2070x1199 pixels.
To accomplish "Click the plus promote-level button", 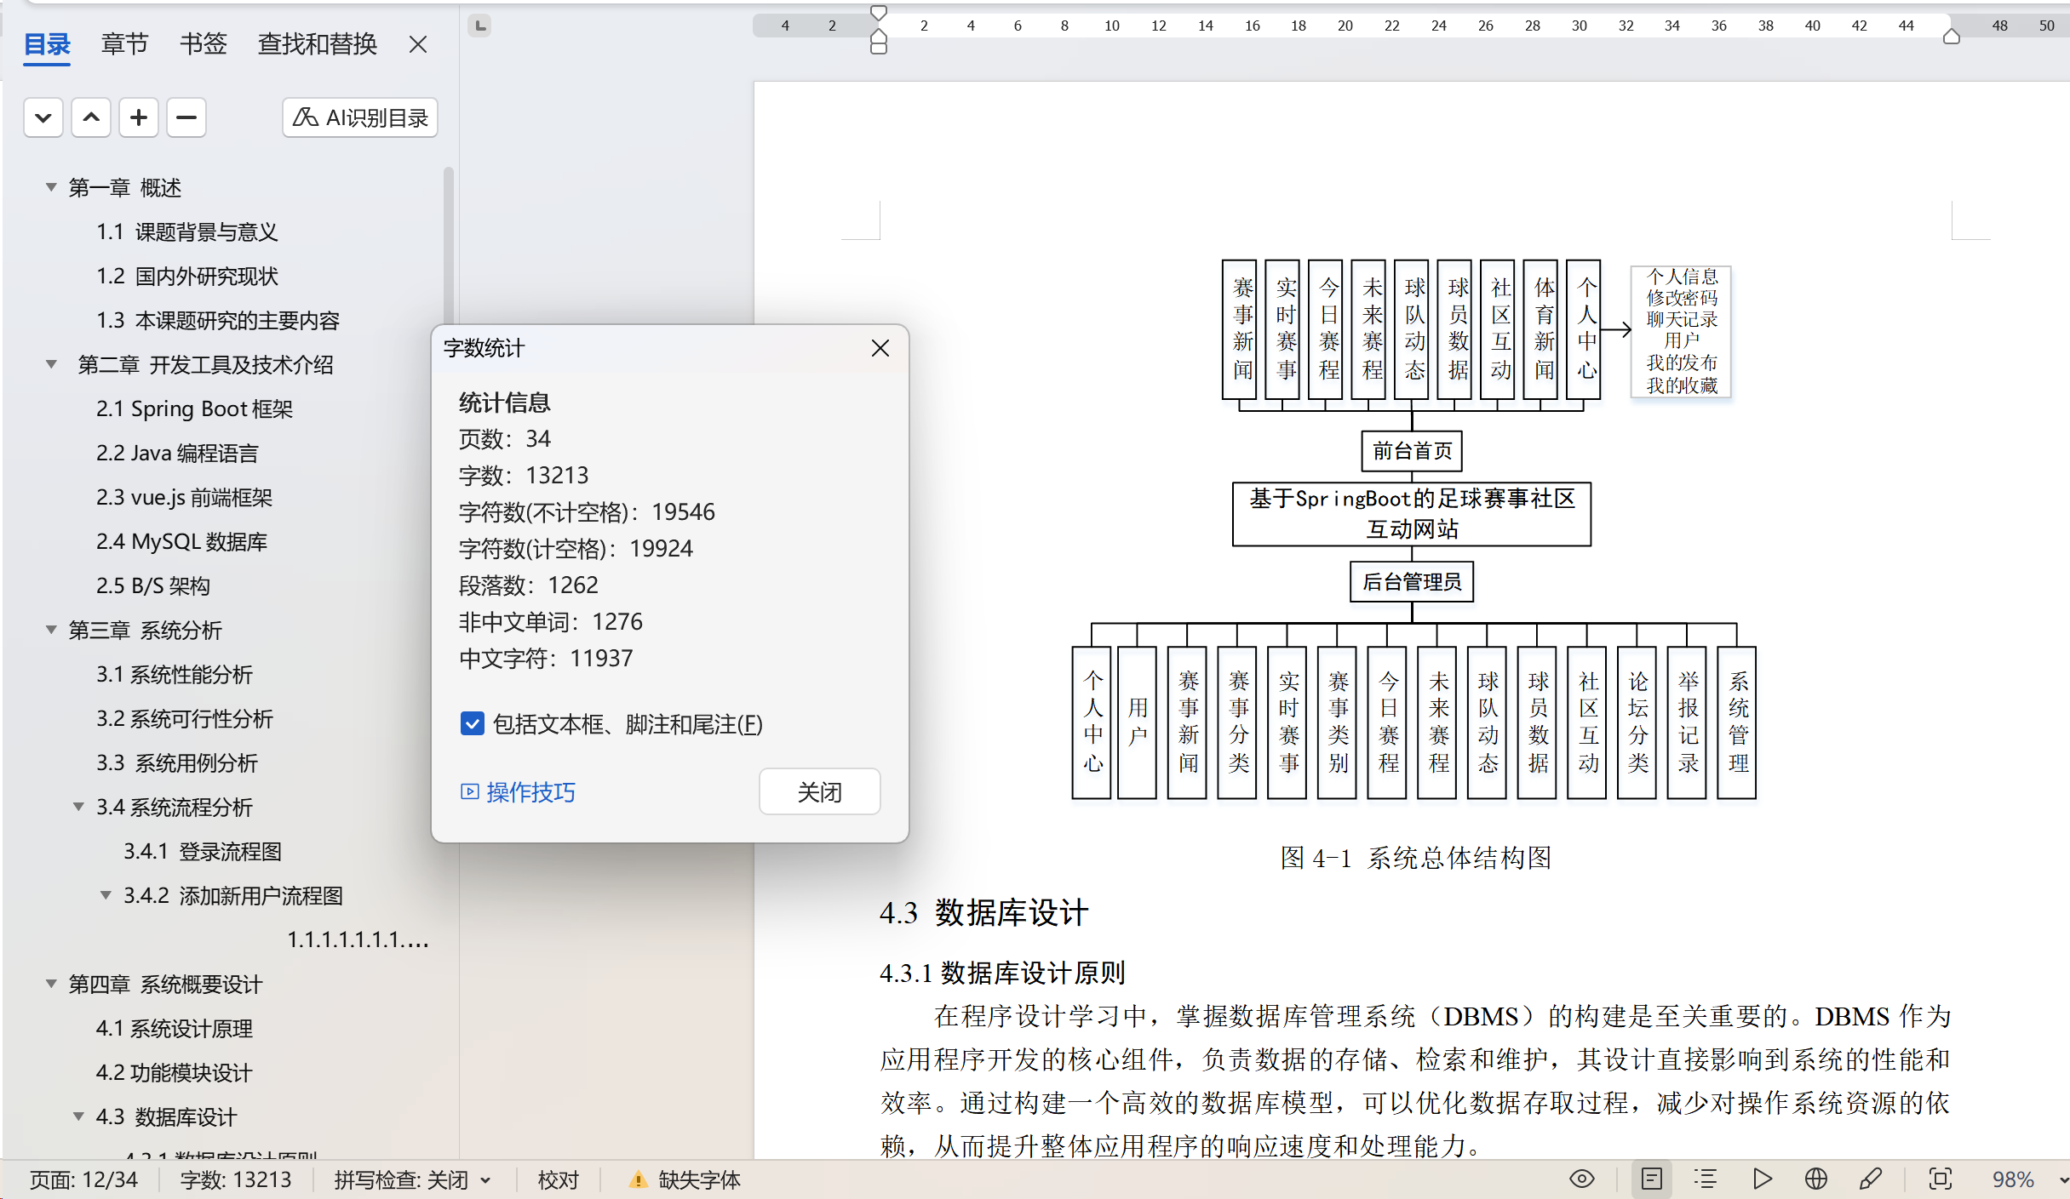I will tap(139, 117).
